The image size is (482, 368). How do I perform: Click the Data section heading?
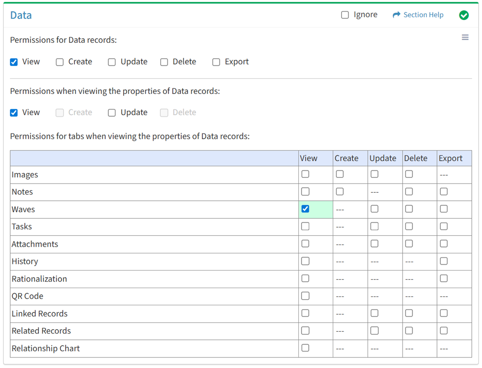(21, 15)
